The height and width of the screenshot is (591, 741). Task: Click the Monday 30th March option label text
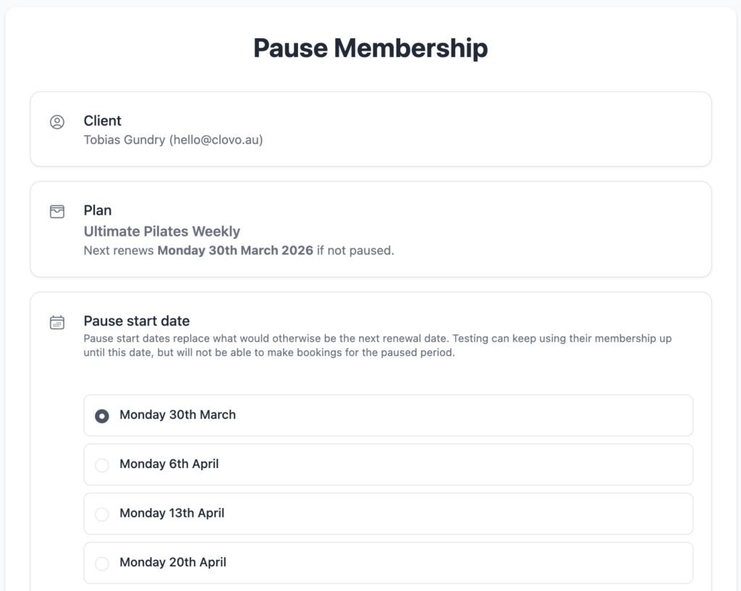point(177,415)
